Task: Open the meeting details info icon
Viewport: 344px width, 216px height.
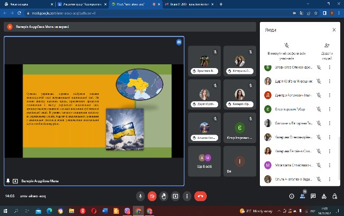Action: click(x=291, y=196)
